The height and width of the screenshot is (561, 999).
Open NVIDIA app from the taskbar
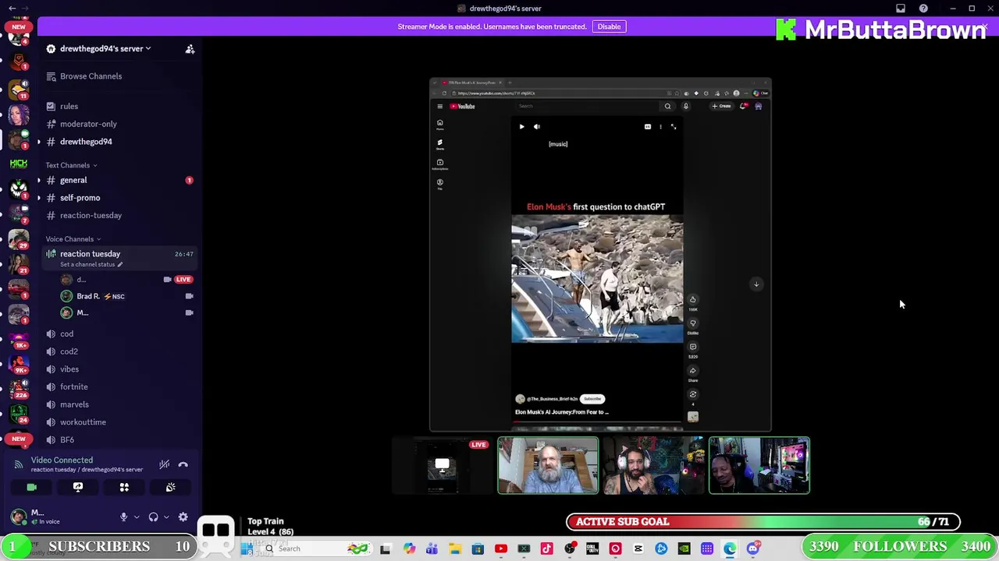point(684,549)
